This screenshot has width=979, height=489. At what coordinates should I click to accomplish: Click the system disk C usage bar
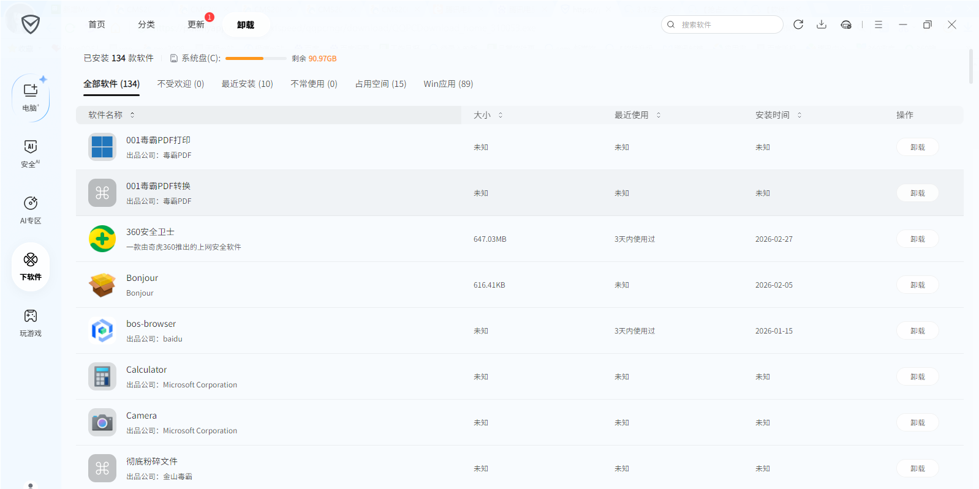255,59
